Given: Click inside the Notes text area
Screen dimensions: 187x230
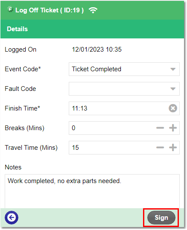Looking at the screenshot, I should coord(92,191).
